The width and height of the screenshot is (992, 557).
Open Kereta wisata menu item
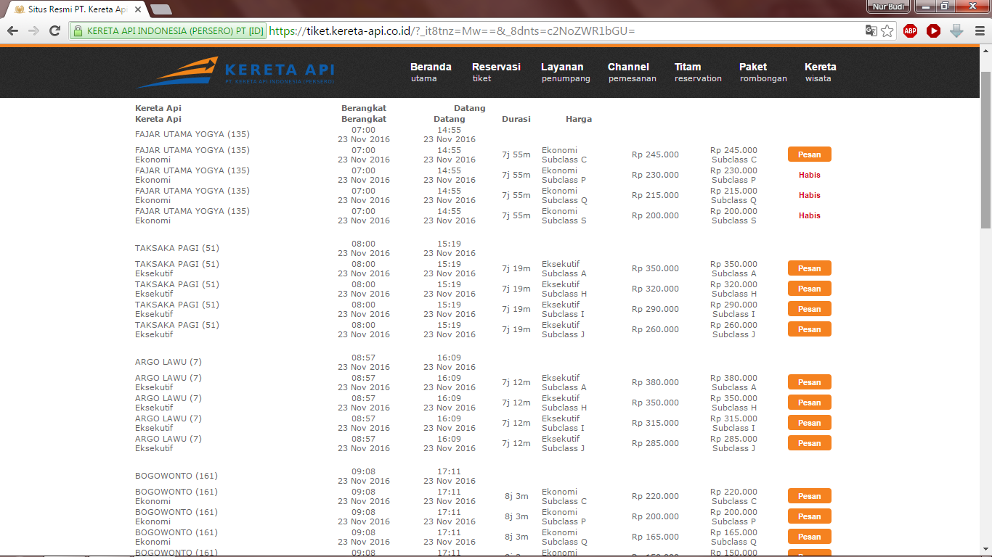click(820, 72)
